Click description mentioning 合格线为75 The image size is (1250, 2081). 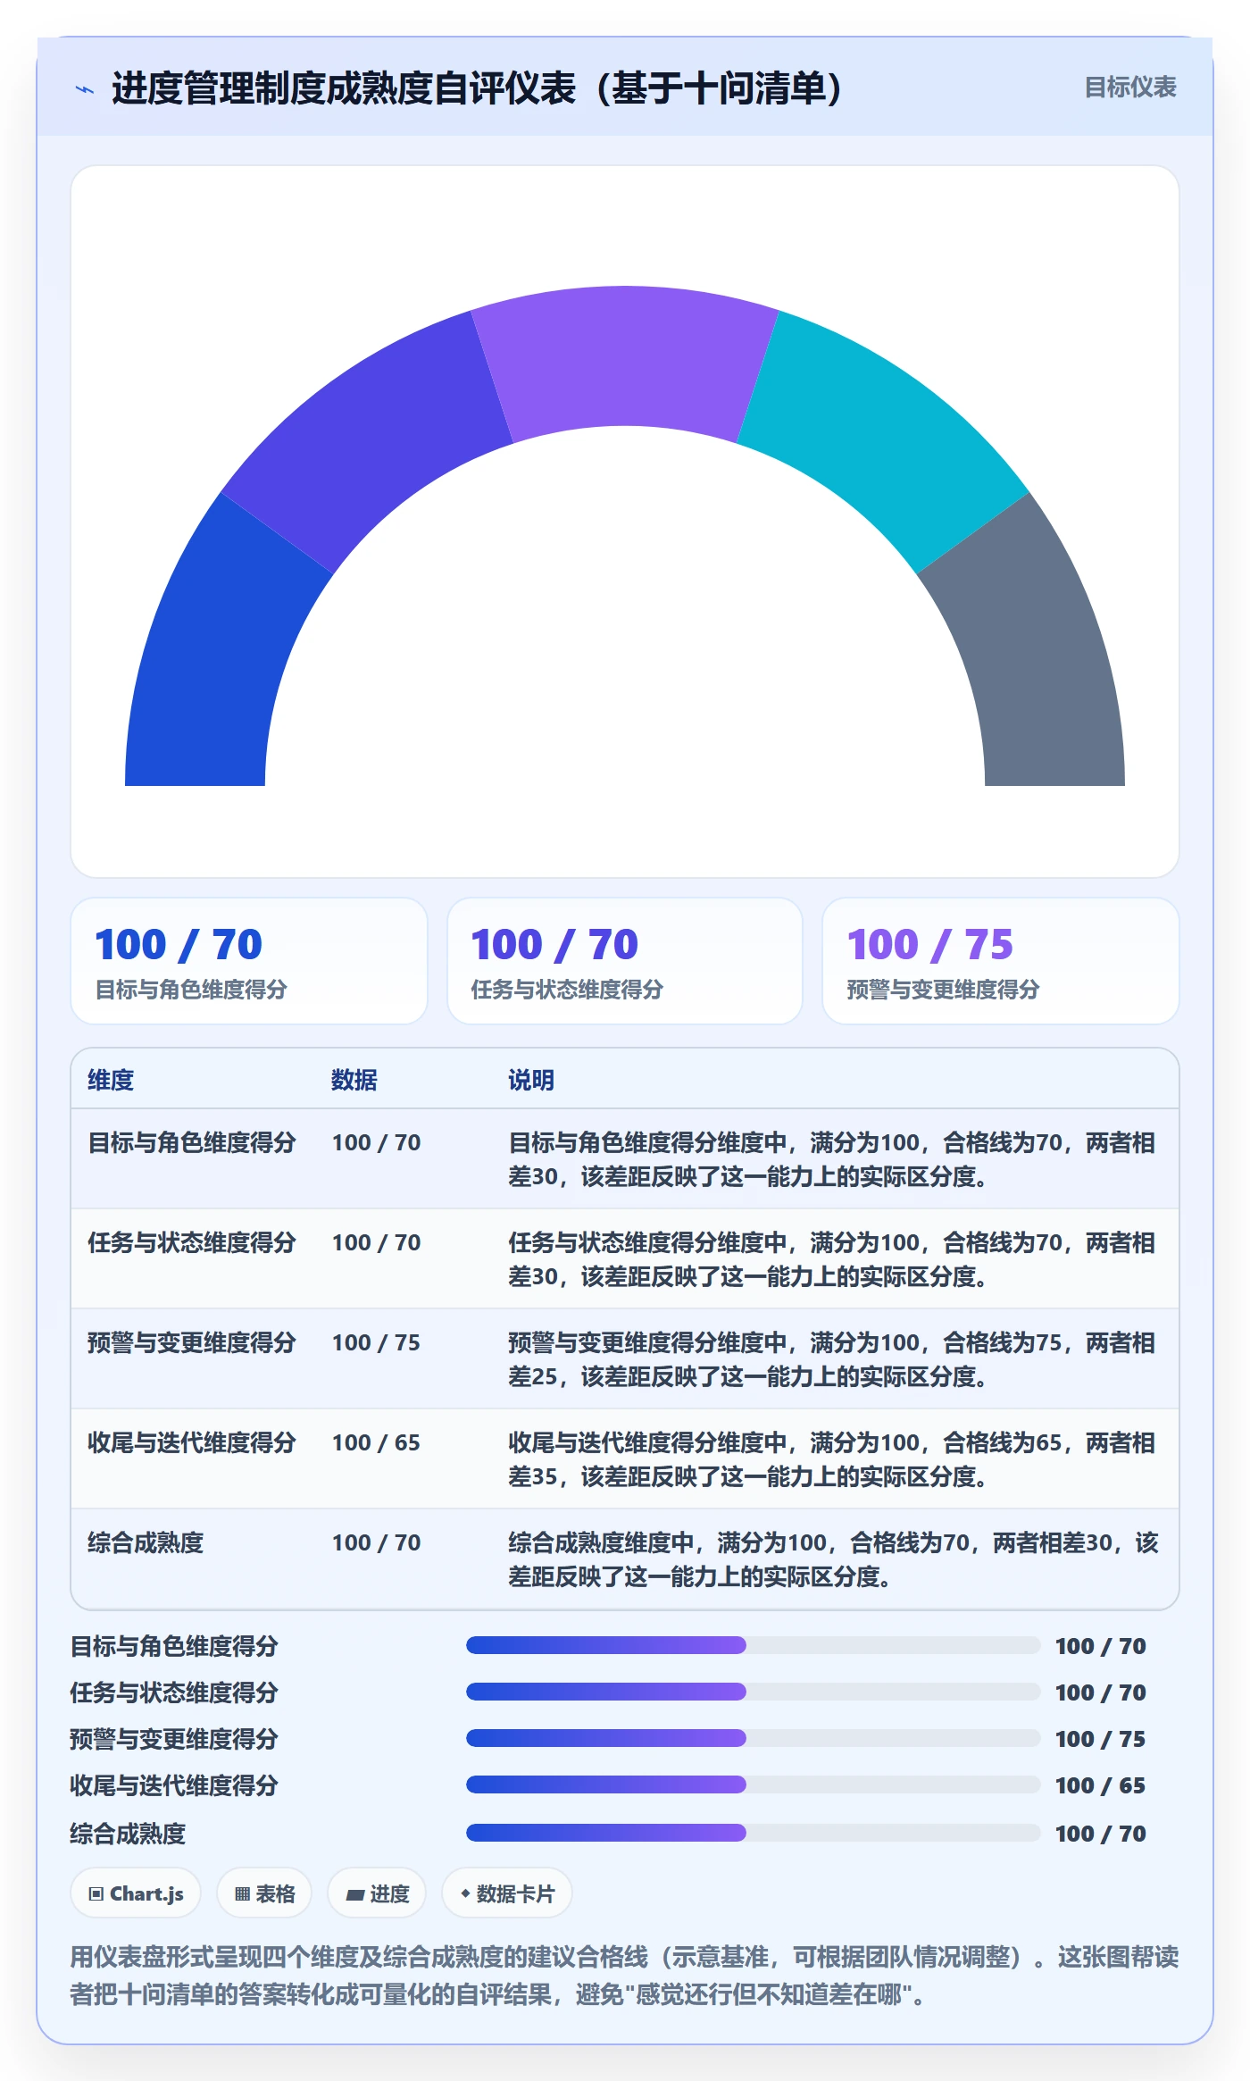click(x=832, y=1359)
